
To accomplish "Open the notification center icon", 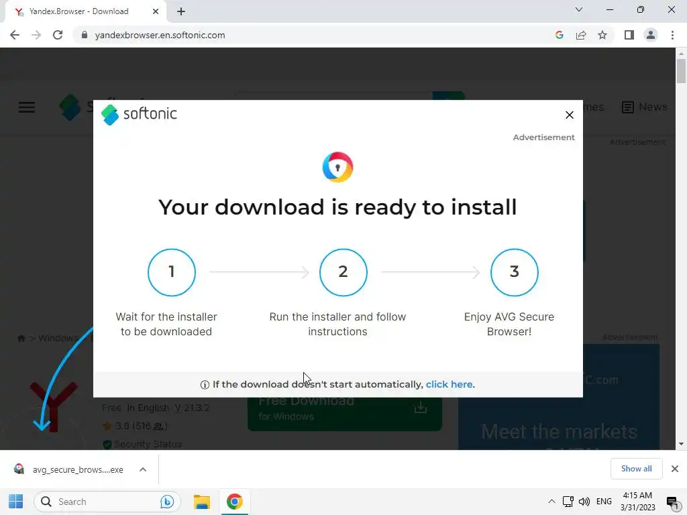I will tap(672, 502).
